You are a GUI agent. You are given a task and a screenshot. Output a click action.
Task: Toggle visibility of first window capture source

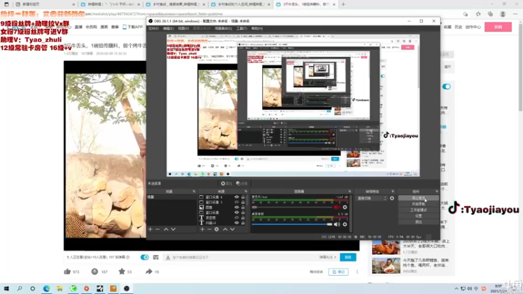pos(237,197)
